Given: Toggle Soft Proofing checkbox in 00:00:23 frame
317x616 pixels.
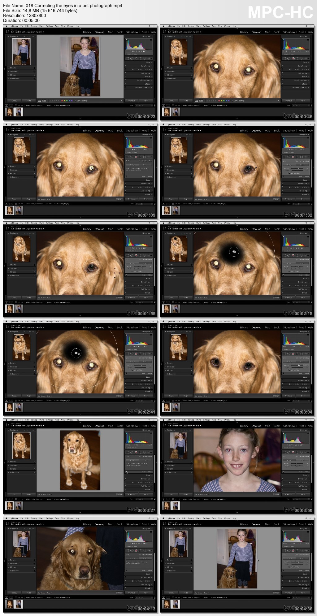Looking at the screenshot, I should tap(76, 101).
